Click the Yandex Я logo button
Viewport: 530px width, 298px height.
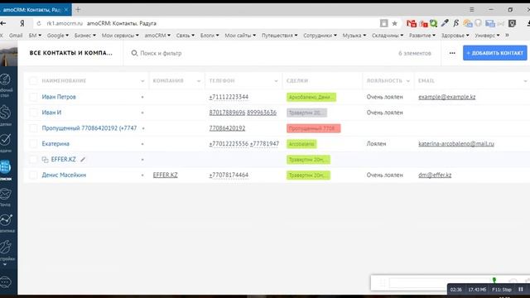coord(22,23)
